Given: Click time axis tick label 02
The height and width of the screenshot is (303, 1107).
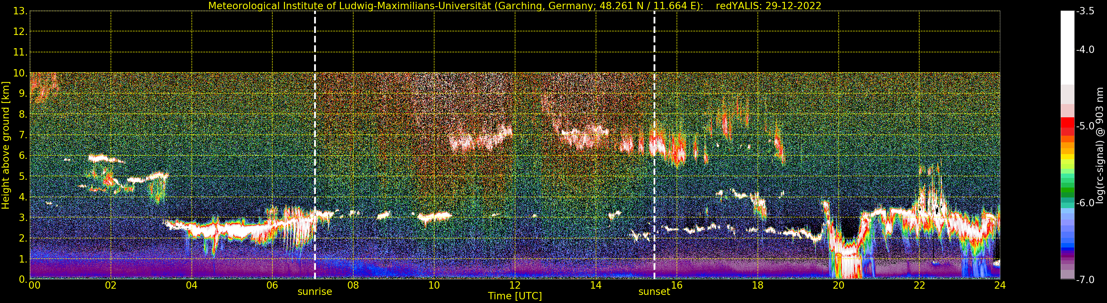Looking at the screenshot, I should pos(111,285).
